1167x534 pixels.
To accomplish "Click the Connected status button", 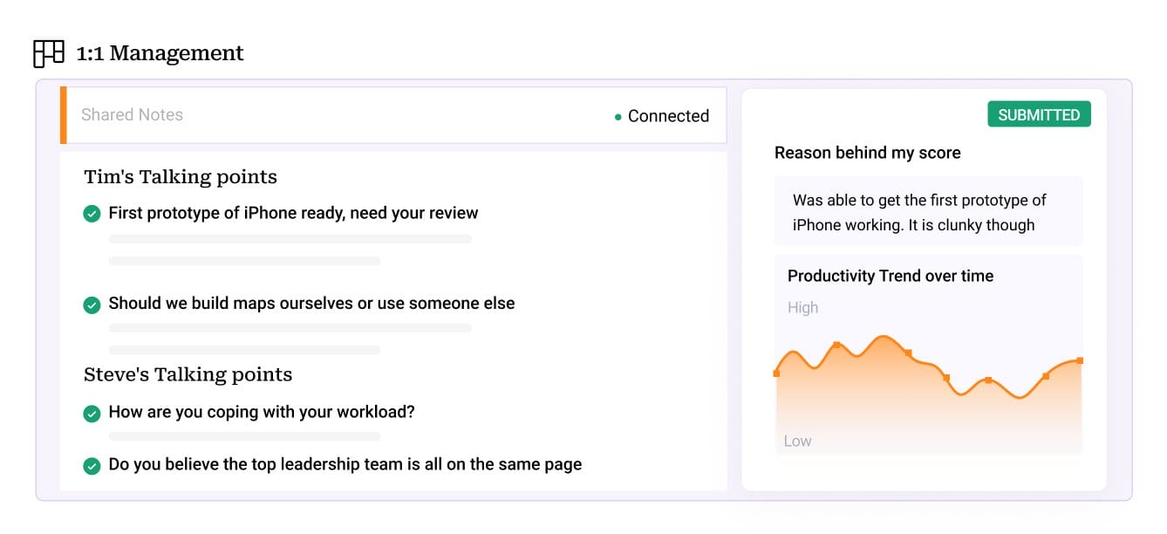I will click(x=661, y=115).
